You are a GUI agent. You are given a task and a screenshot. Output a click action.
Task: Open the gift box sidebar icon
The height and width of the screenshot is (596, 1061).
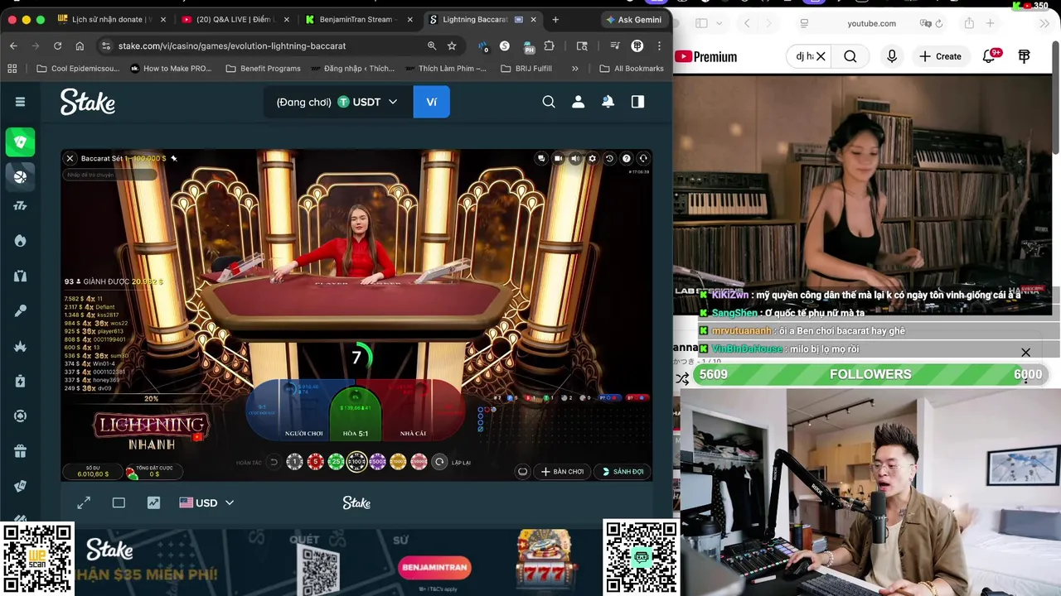(20, 451)
